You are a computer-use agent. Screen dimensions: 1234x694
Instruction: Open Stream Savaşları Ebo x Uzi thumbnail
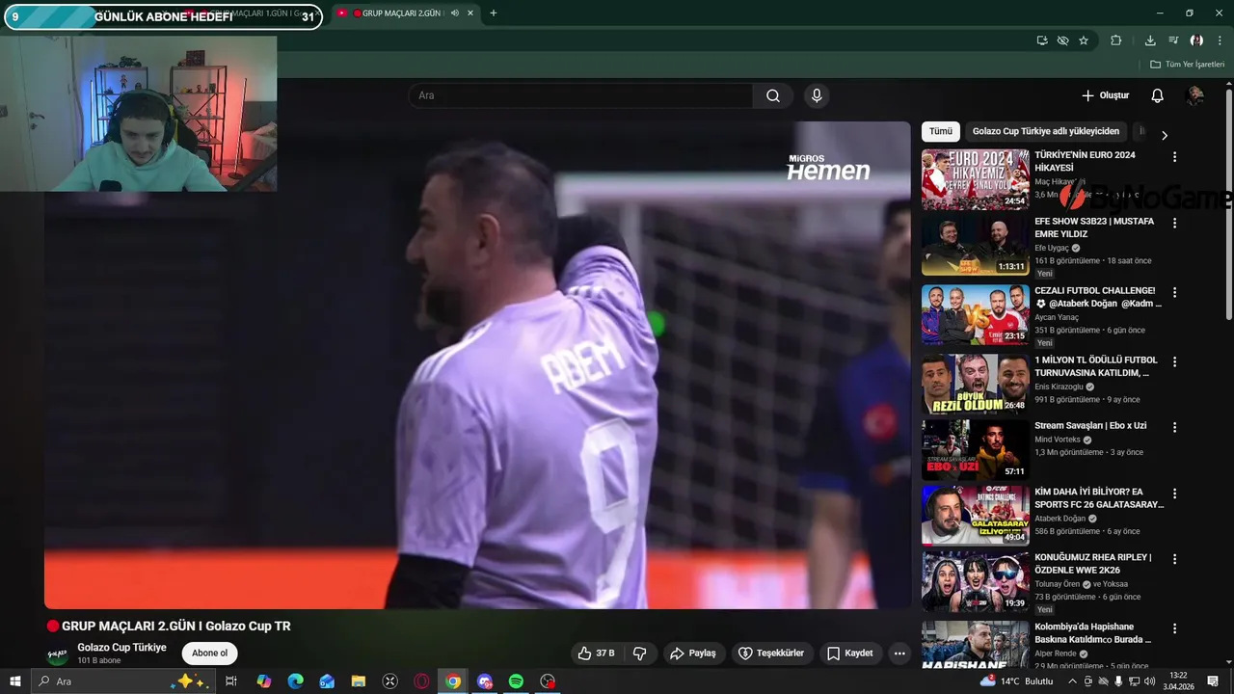coord(975,449)
